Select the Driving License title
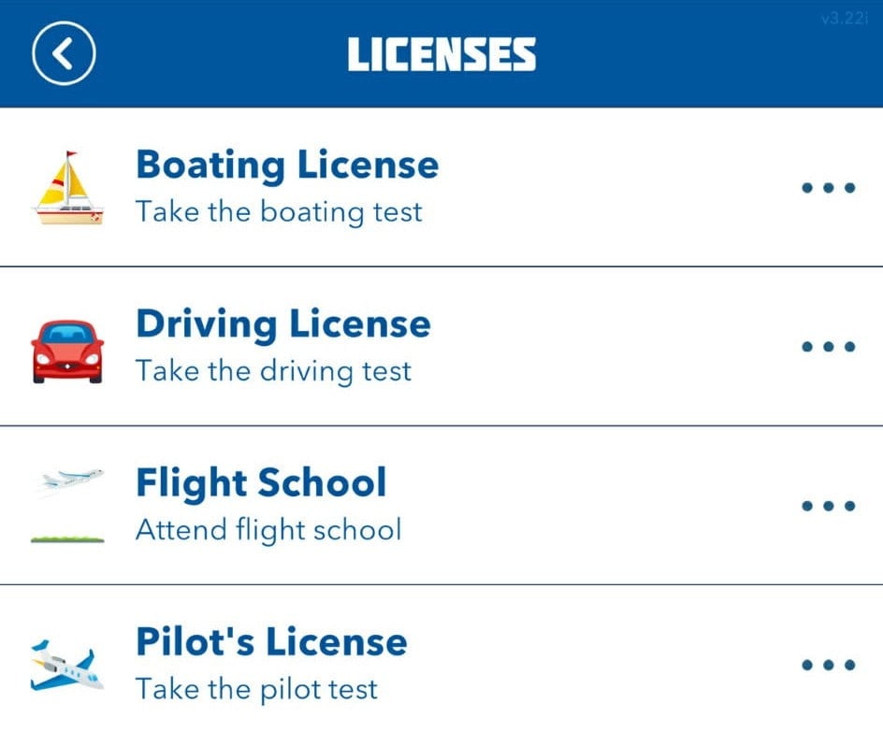 click(283, 324)
